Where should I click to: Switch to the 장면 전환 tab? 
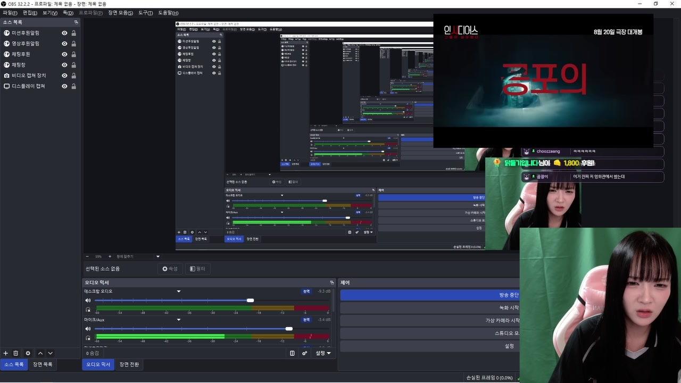click(129, 364)
